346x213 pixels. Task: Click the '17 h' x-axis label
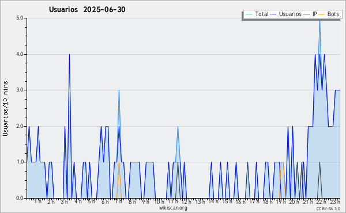[x=254, y=201]
